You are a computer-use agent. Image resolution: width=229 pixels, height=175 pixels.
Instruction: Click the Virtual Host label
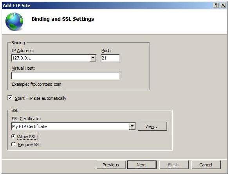pos(23,68)
